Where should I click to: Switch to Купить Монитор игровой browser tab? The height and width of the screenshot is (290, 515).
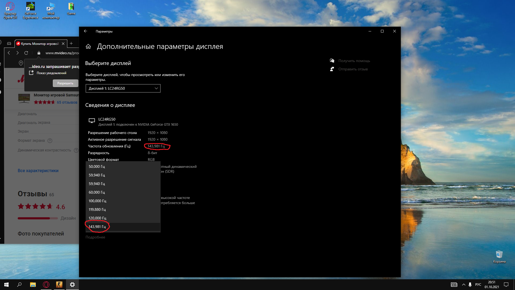[40, 44]
